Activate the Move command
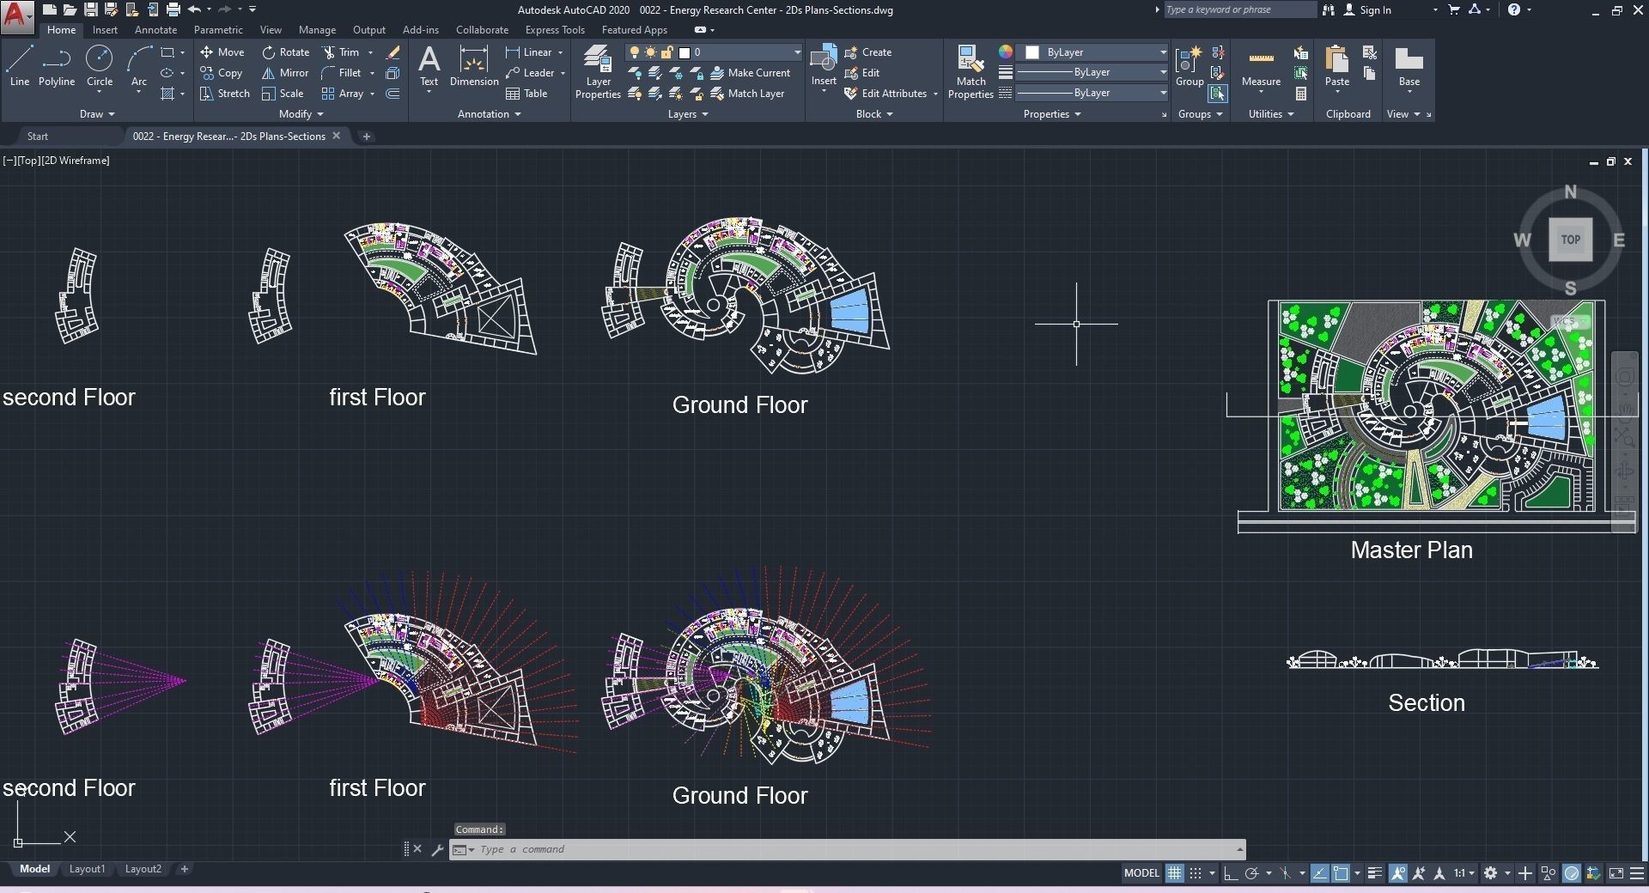The width and height of the screenshot is (1649, 893). point(225,52)
